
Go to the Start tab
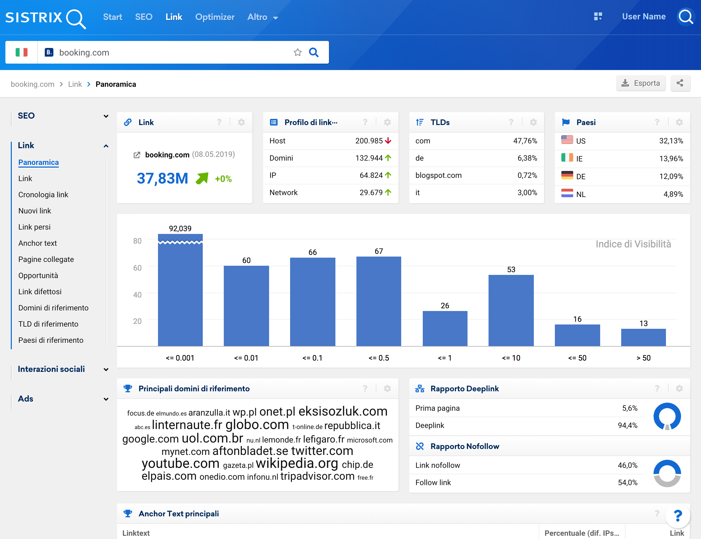[112, 17]
